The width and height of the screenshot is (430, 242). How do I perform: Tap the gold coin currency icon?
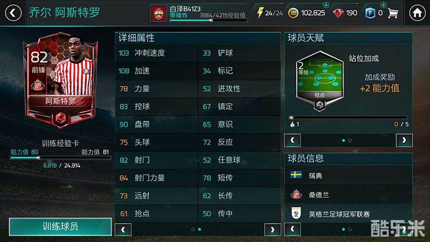(293, 13)
